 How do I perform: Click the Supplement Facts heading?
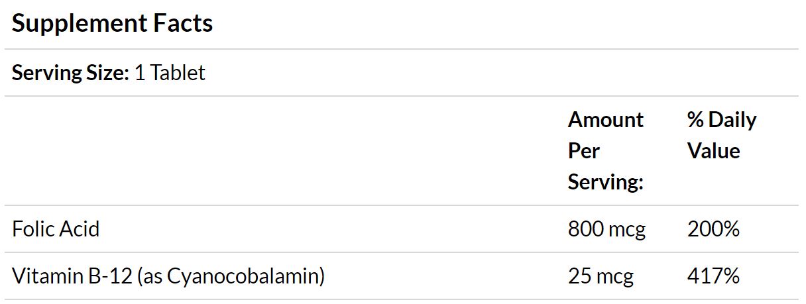112,23
